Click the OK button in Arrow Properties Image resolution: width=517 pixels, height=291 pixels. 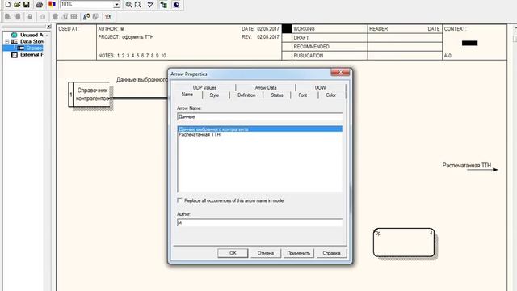[x=233, y=253]
